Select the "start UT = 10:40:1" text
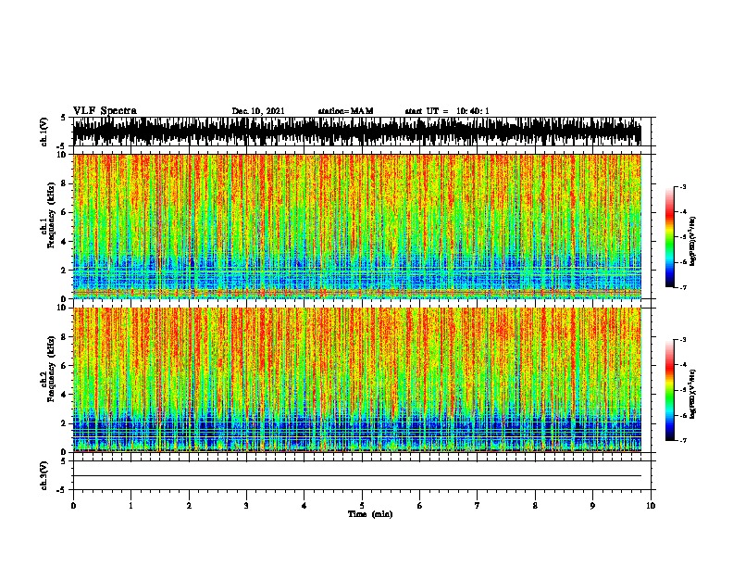The image size is (733, 567). point(447,111)
